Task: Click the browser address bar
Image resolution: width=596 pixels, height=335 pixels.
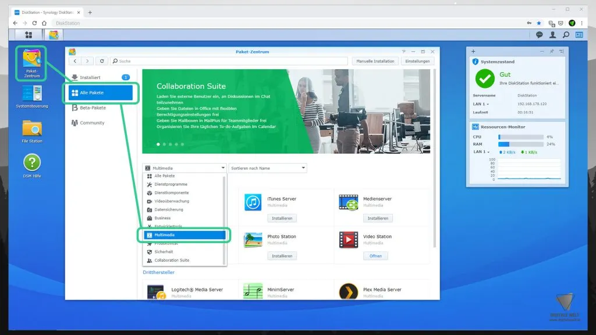Action: [289, 23]
